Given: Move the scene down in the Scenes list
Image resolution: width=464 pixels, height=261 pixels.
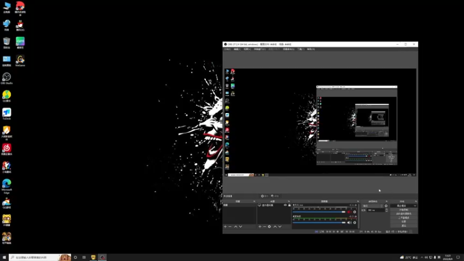Looking at the screenshot, I should click(x=240, y=227).
